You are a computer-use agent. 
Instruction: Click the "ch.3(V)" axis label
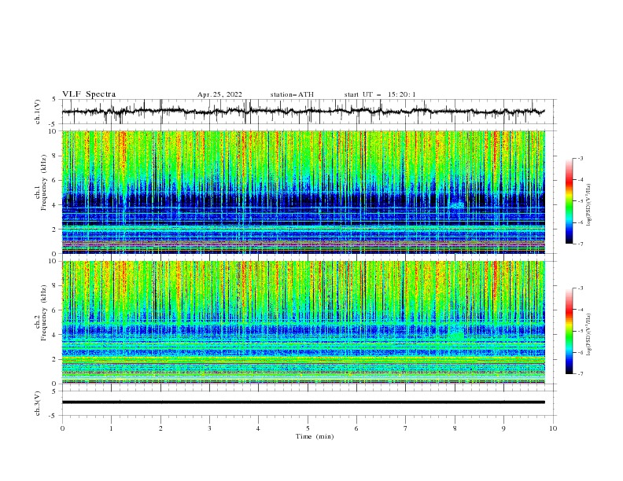click(37, 403)
